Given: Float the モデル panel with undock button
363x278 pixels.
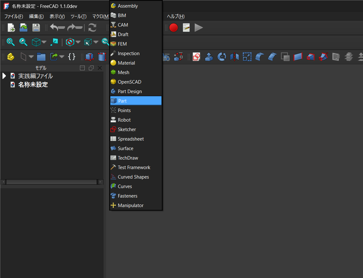Looking at the screenshot, I should [x=91, y=68].
